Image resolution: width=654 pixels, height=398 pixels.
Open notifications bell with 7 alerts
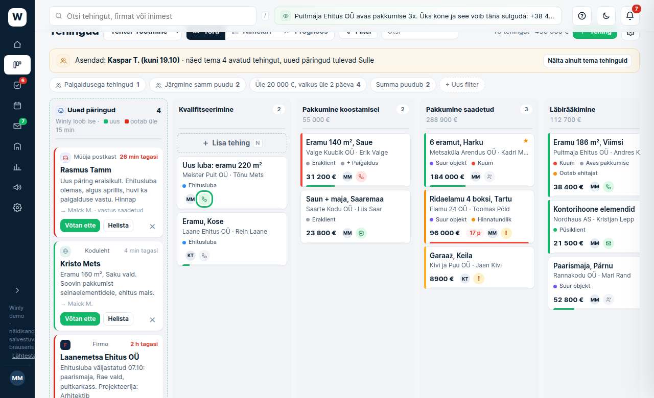point(630,16)
